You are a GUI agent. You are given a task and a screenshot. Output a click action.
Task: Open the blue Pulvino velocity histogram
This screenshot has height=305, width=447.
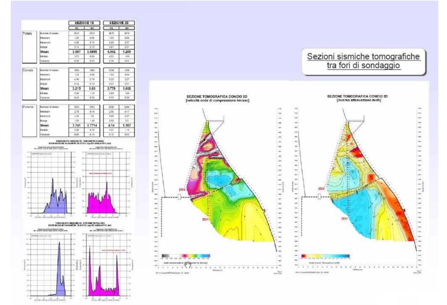(x=51, y=265)
